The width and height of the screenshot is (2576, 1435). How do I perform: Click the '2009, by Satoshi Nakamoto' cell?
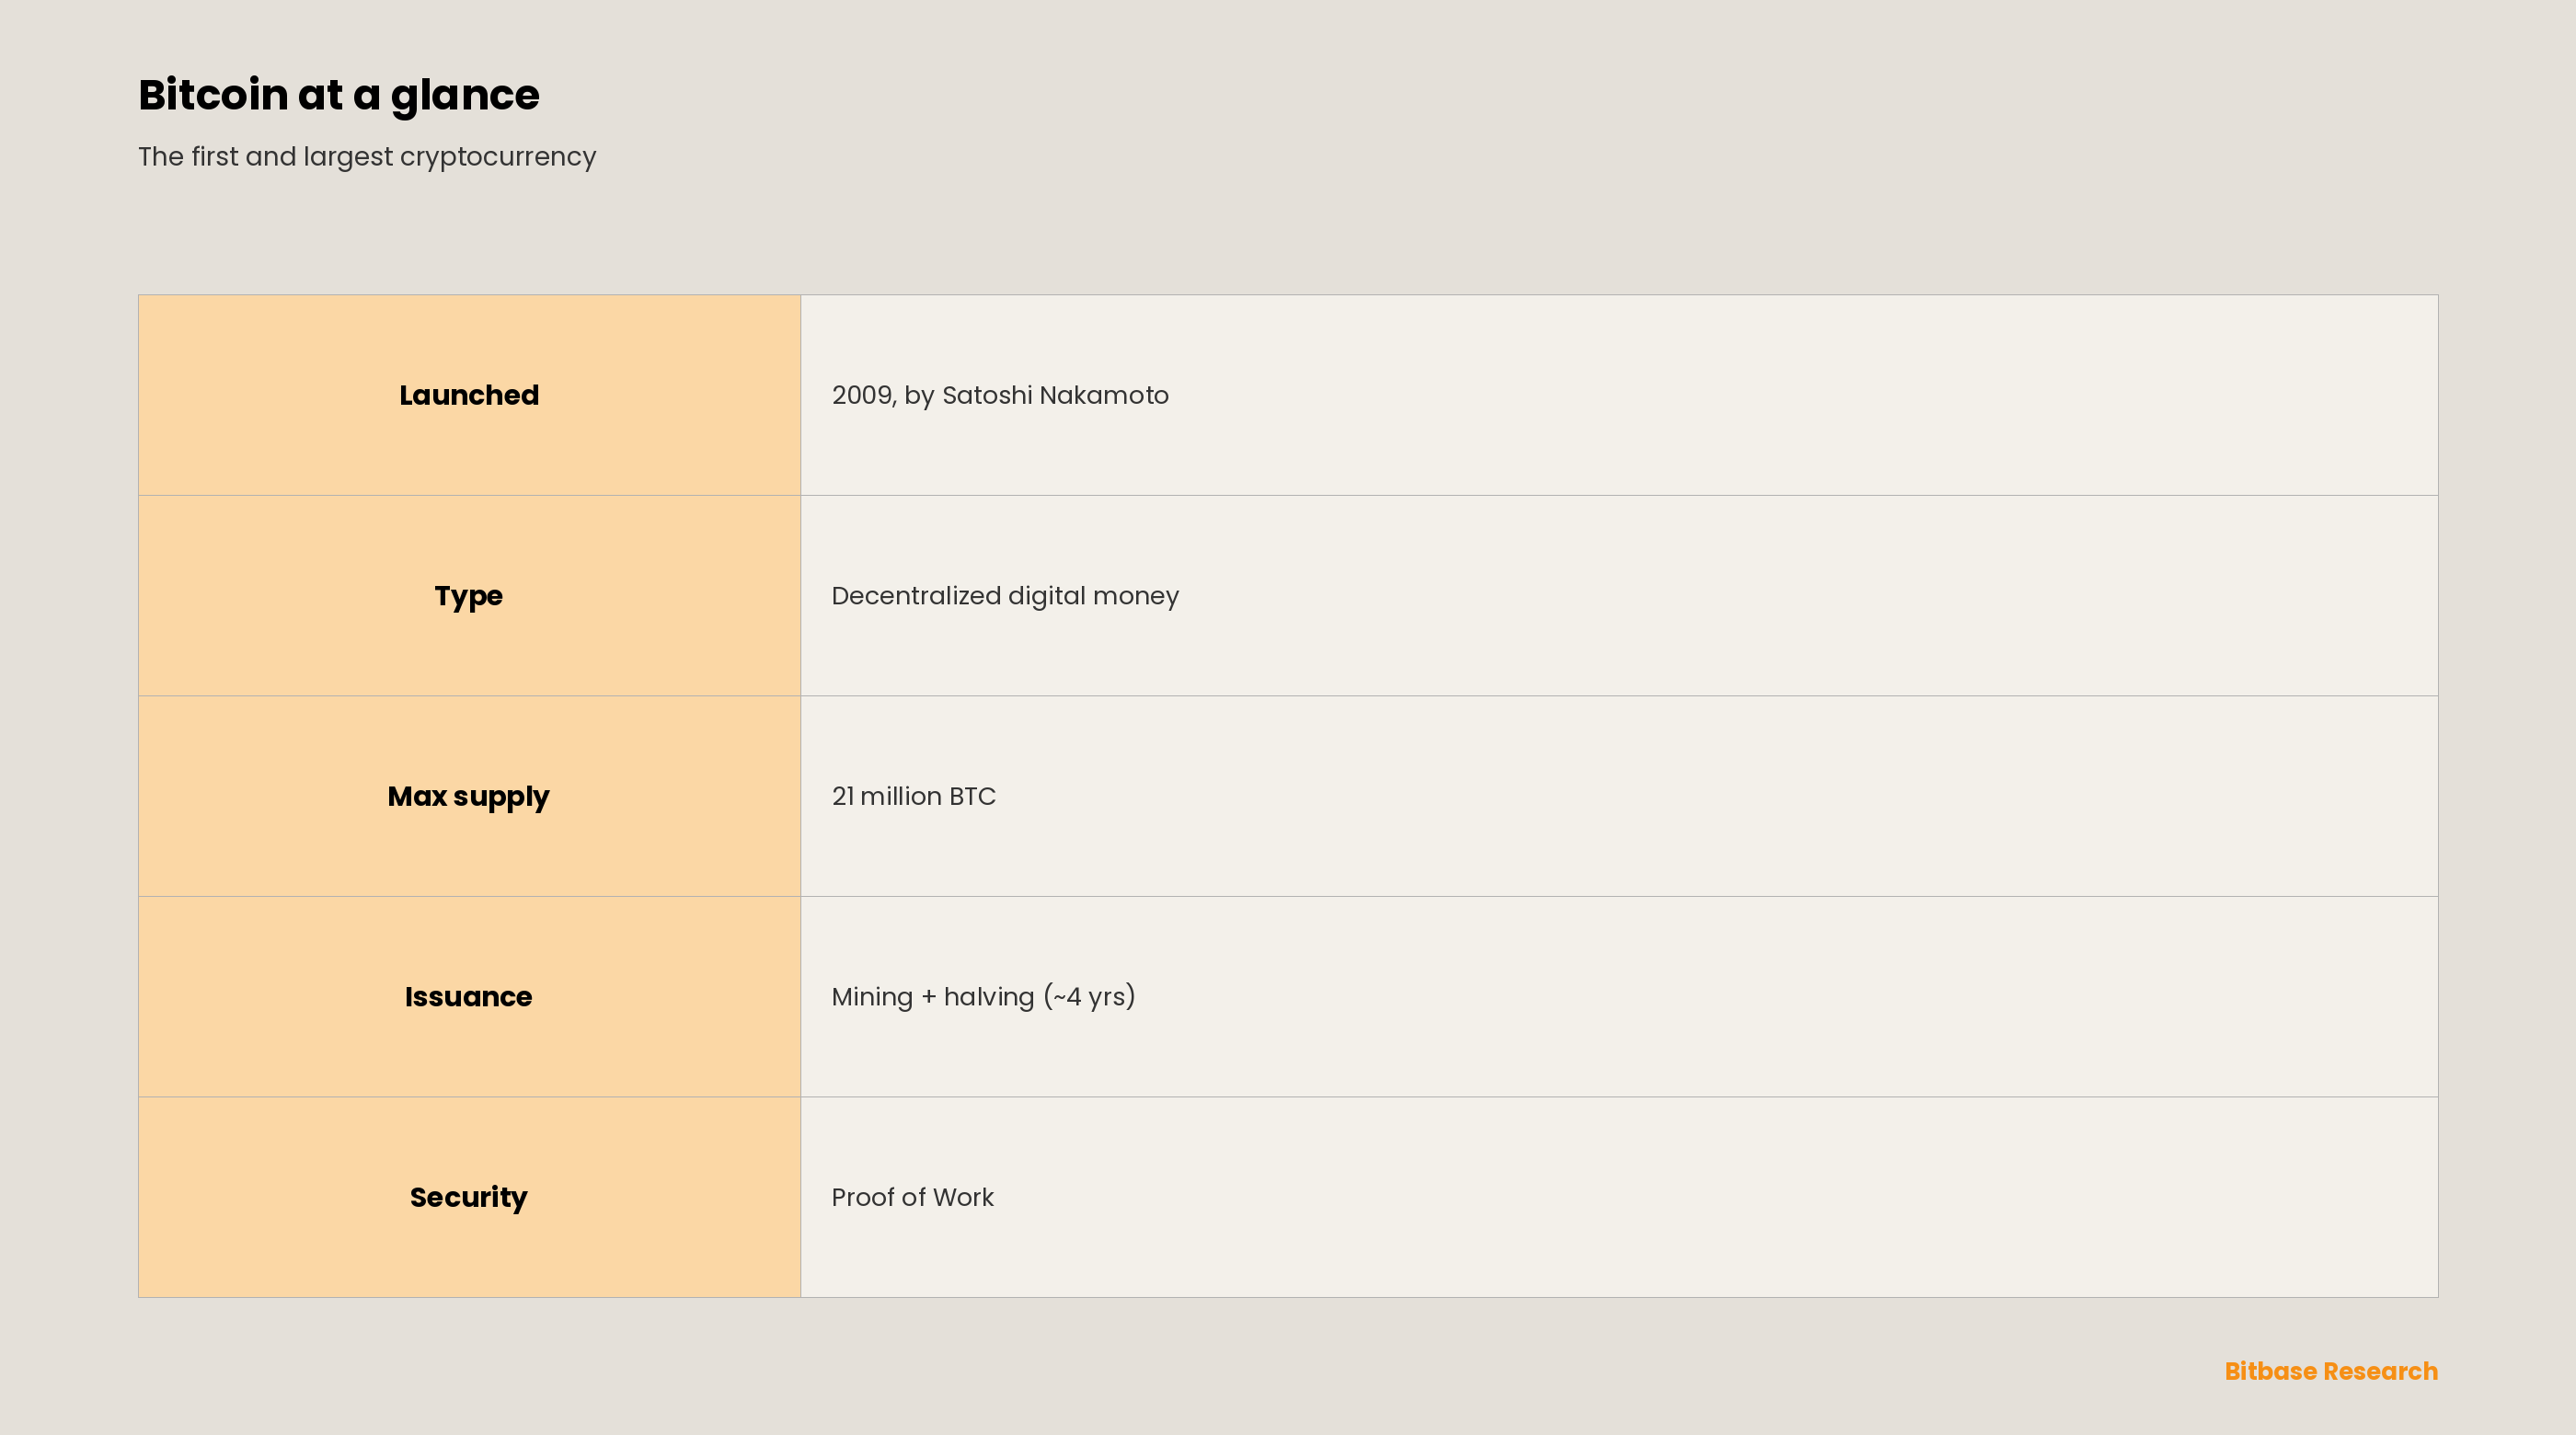point(1619,395)
